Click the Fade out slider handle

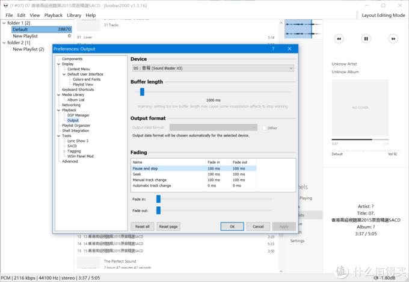(x=158, y=210)
